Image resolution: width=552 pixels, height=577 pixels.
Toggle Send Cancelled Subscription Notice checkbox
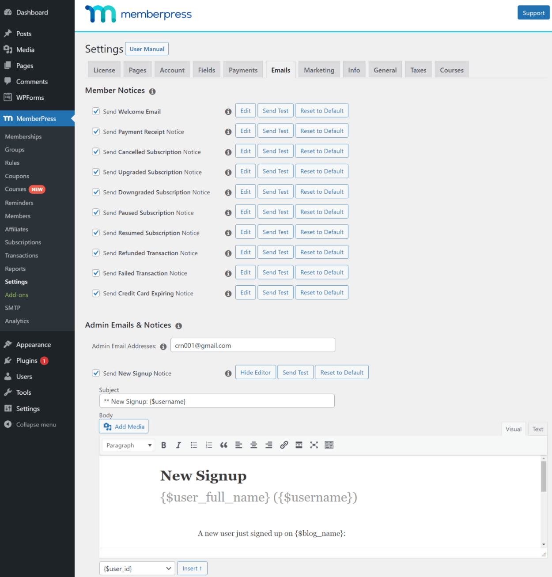96,152
